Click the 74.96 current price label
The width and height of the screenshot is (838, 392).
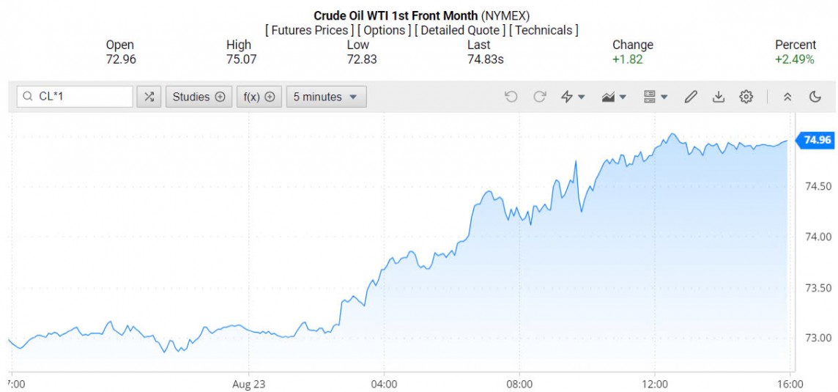pyautogui.click(x=817, y=140)
